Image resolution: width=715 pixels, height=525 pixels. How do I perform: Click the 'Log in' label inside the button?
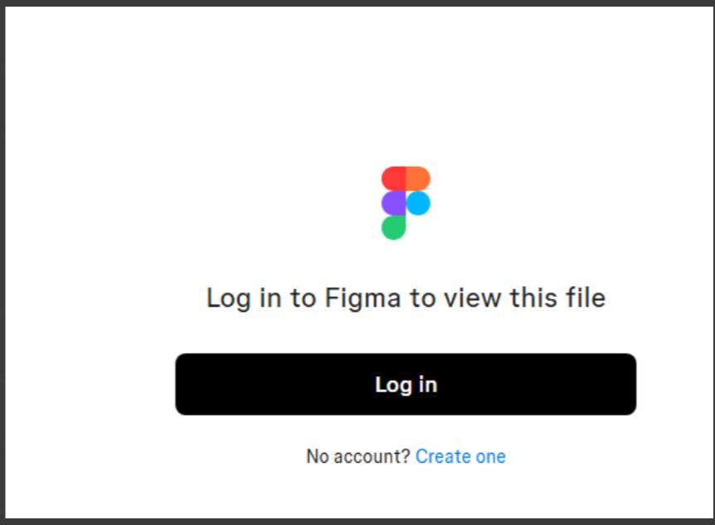(406, 384)
